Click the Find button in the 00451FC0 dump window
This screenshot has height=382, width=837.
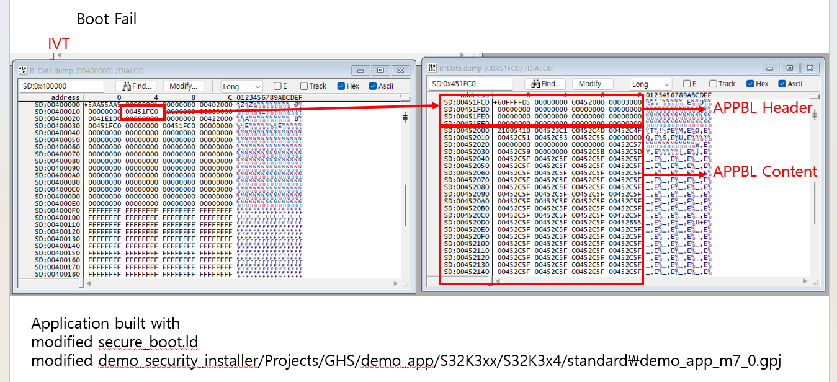point(547,84)
